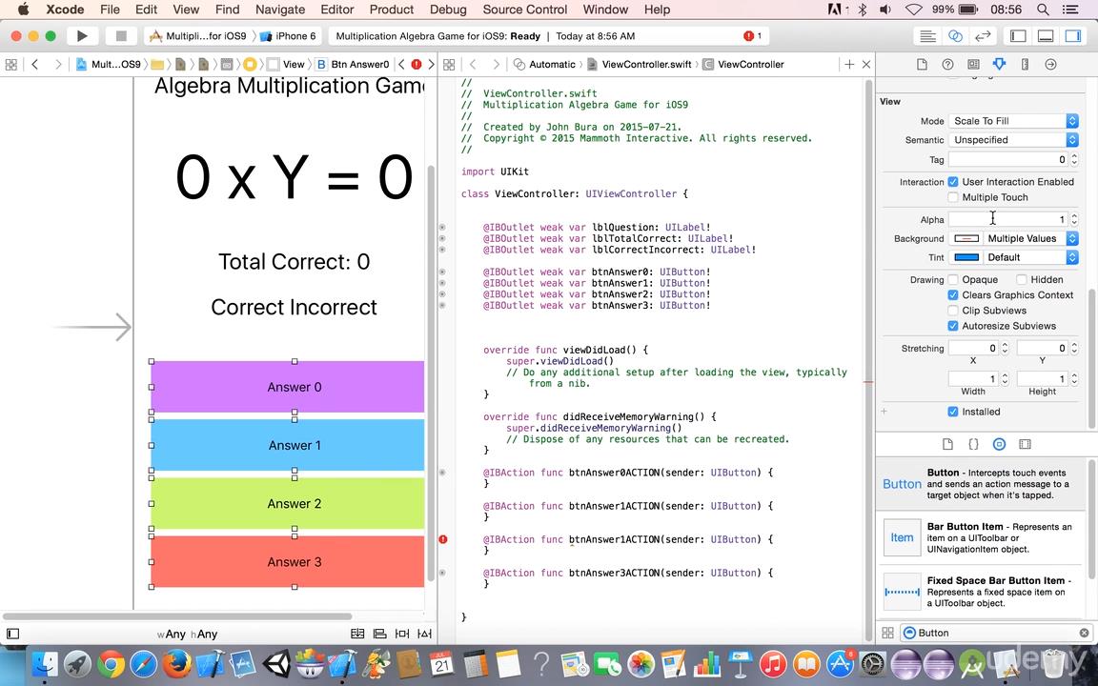Open the Debug menu
Screen dimensions: 1098x686
448,10
